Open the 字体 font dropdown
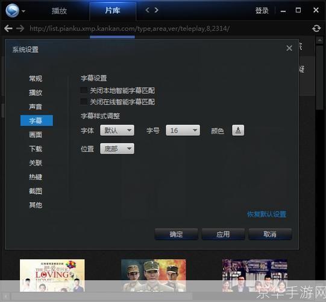Screen dimensions: 326x302 117,130
